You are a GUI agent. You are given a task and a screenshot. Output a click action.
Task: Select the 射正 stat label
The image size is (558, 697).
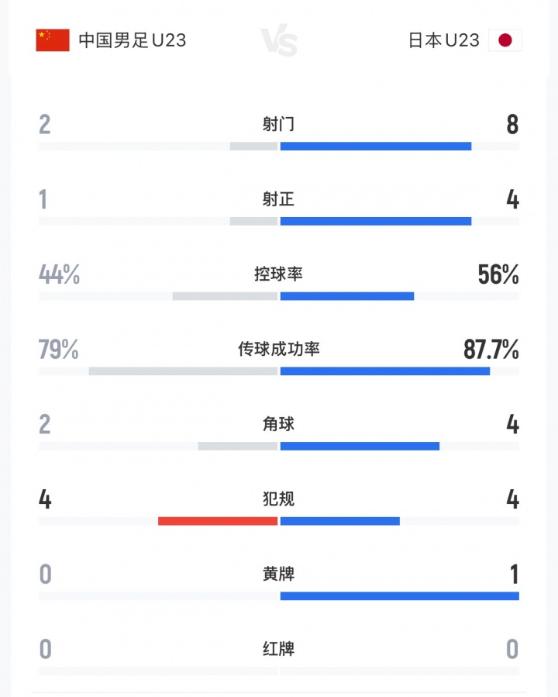278,199
